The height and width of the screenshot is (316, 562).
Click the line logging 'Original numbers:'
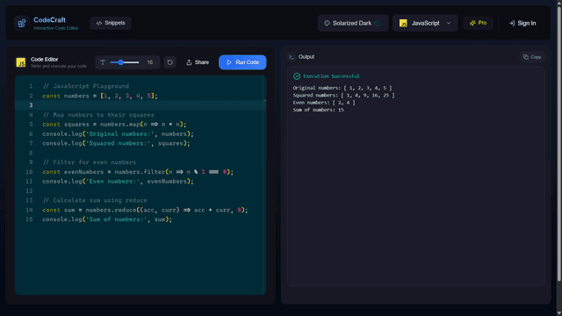pyautogui.click(x=118, y=133)
